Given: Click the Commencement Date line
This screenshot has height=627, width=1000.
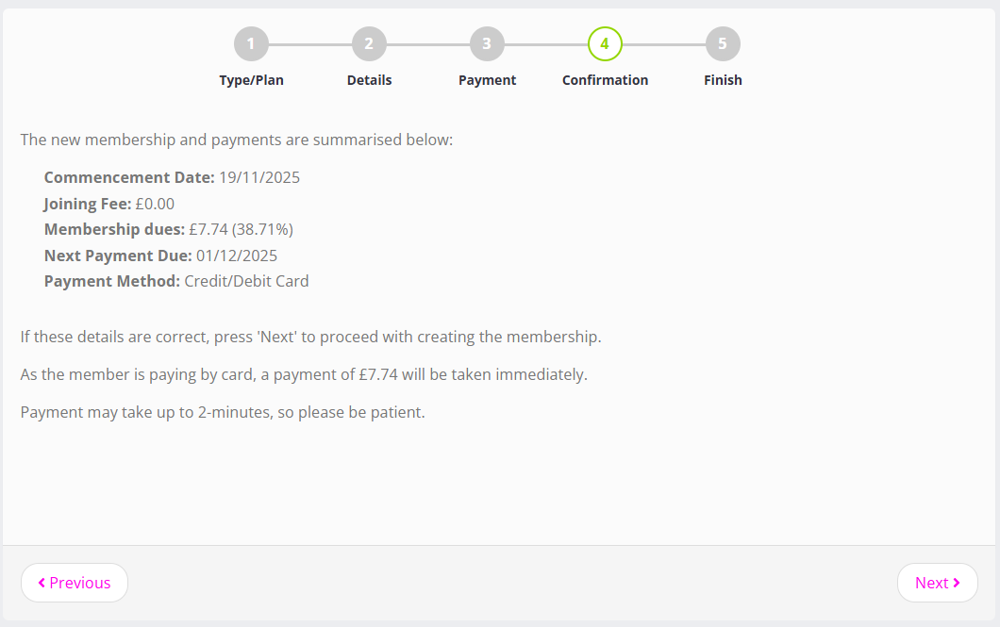Looking at the screenshot, I should tap(172, 177).
